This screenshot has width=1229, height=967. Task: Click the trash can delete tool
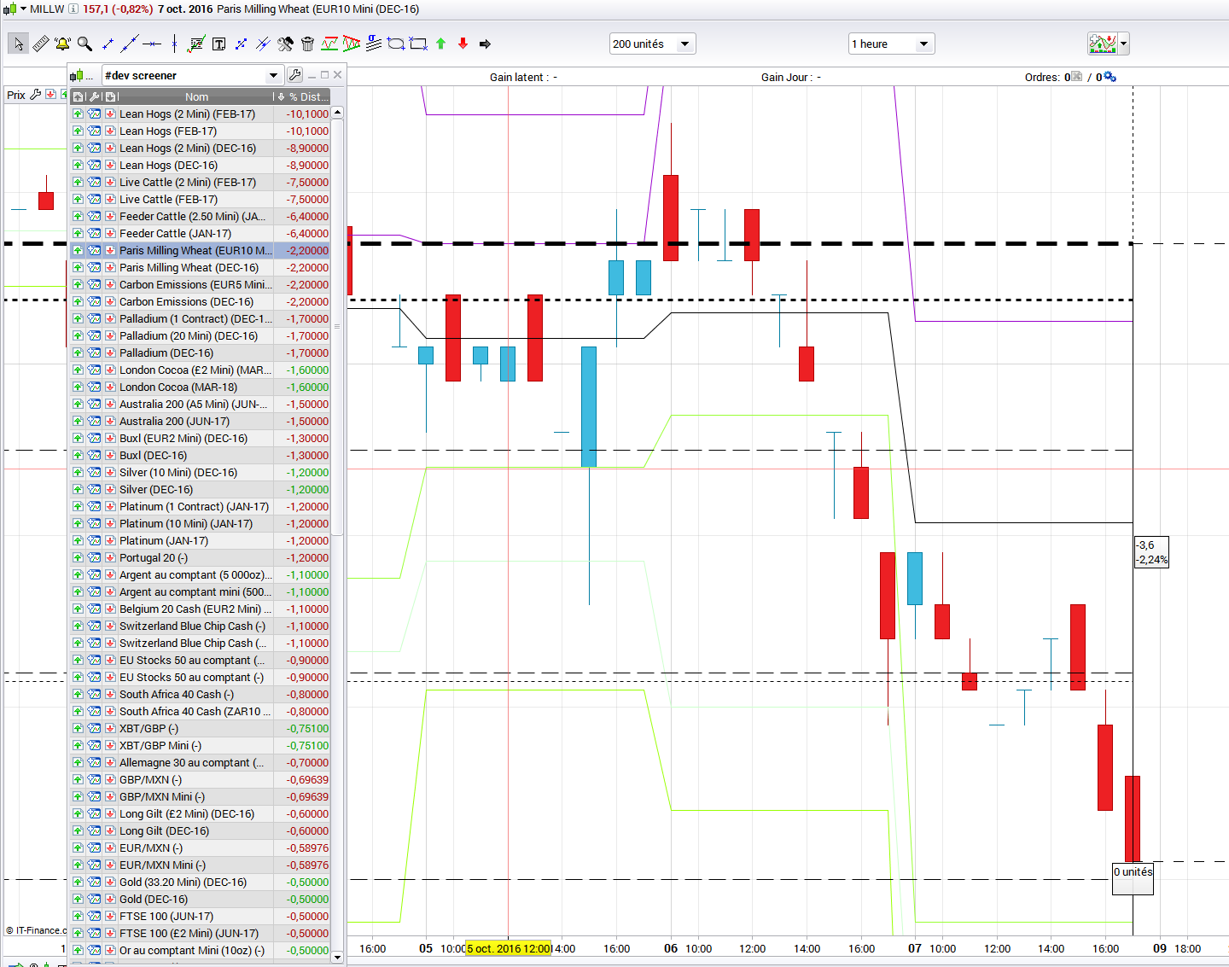(x=307, y=44)
